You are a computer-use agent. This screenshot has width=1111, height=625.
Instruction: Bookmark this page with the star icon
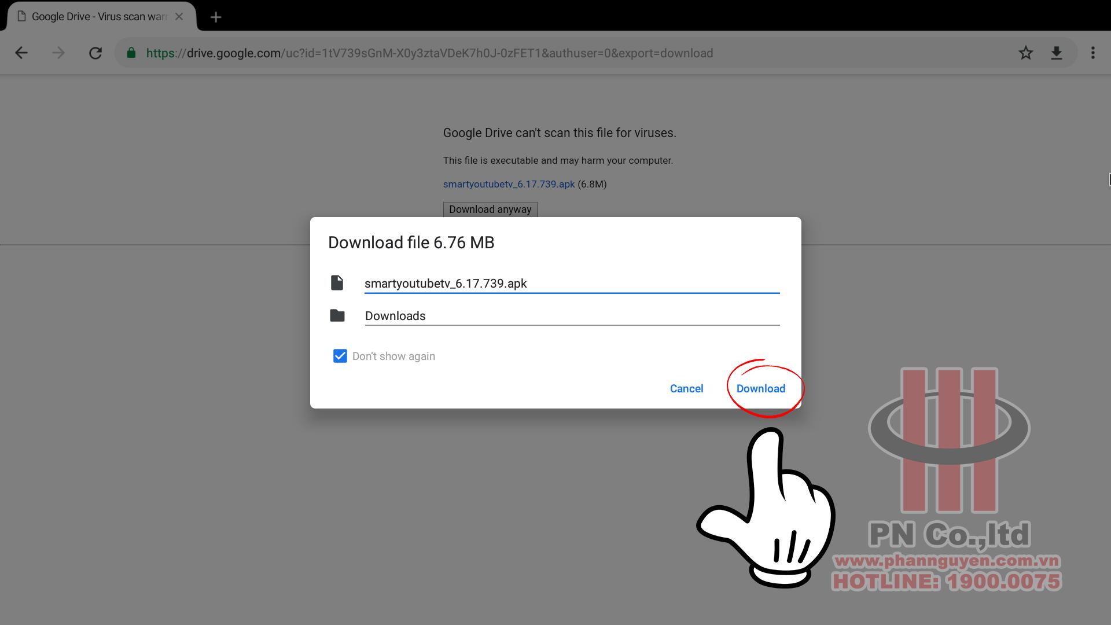click(1025, 53)
